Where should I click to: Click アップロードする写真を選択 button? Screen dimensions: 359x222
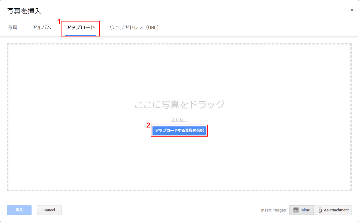179,130
